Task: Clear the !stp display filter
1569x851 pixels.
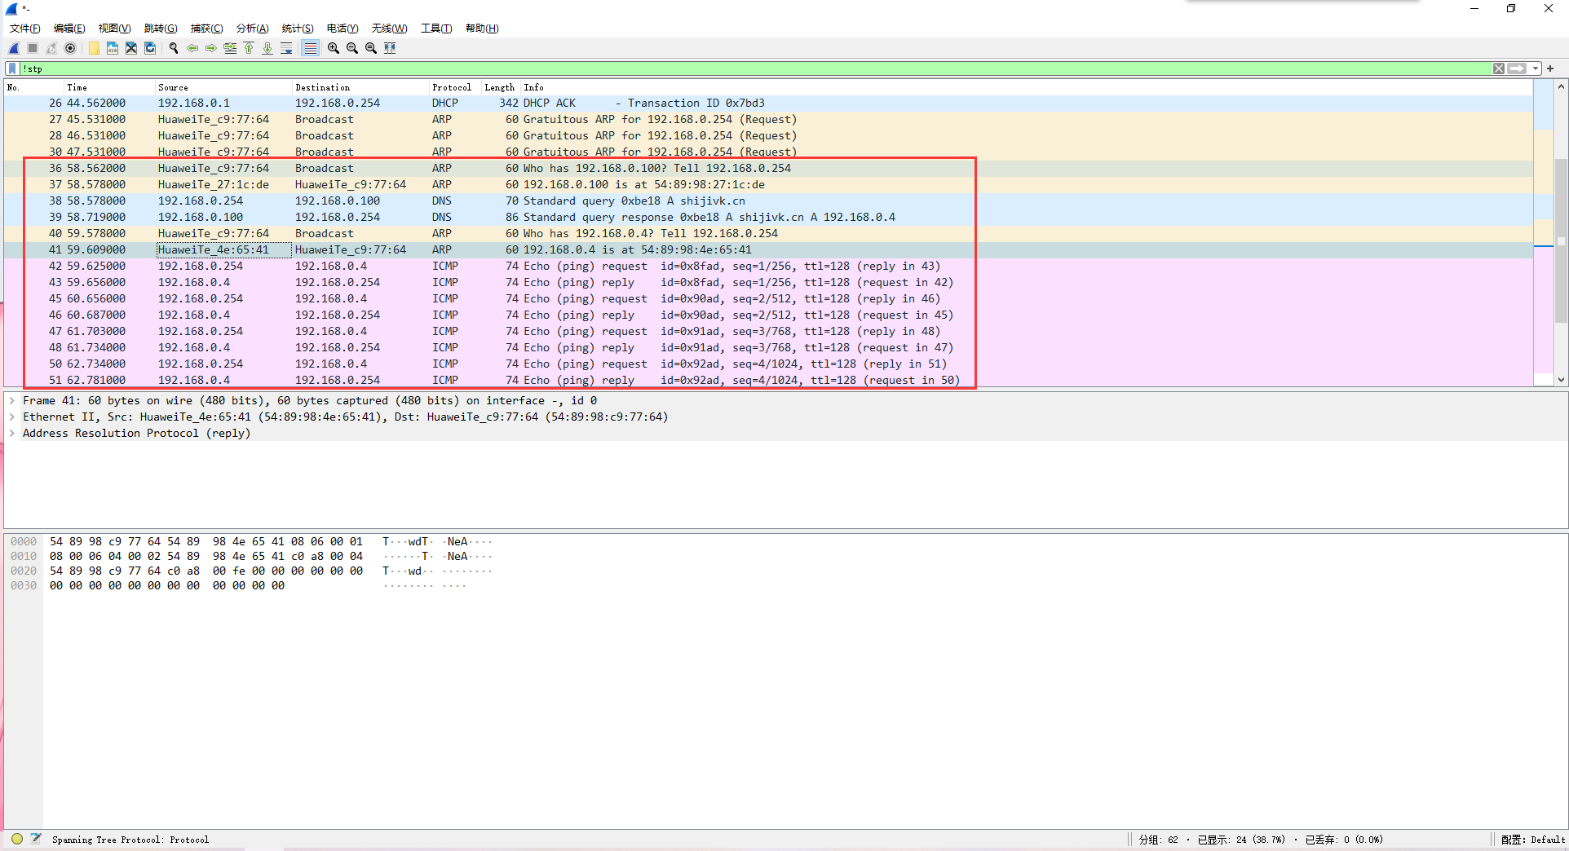Action: tap(1499, 68)
